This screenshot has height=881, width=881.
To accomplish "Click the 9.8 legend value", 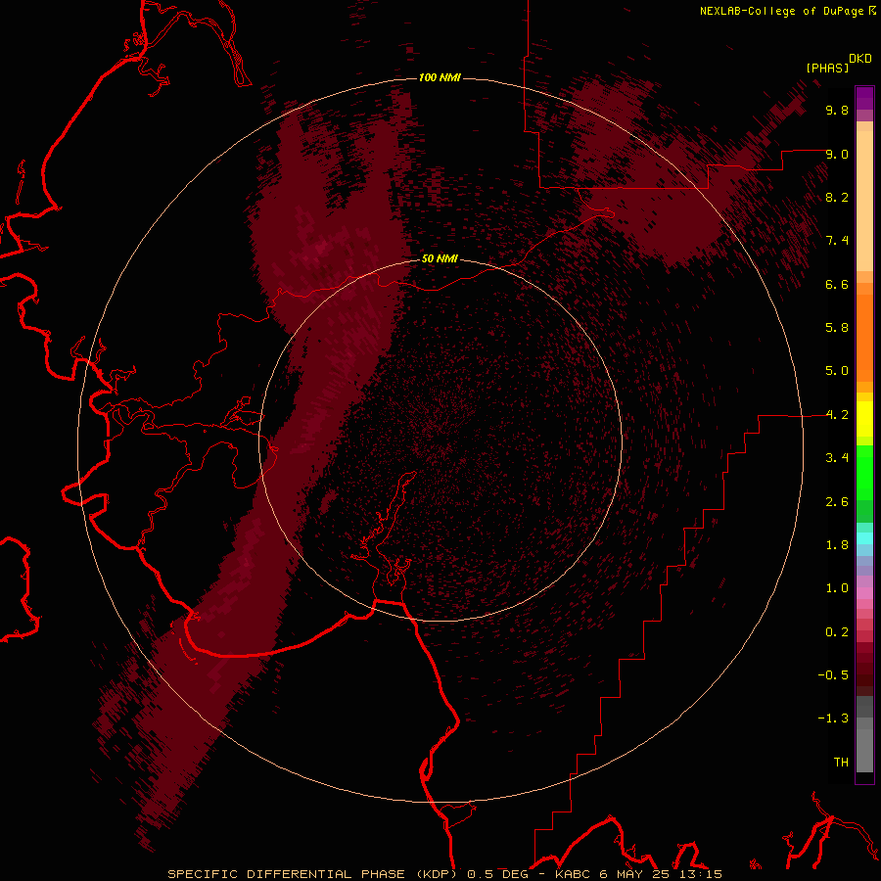I will click(x=837, y=110).
